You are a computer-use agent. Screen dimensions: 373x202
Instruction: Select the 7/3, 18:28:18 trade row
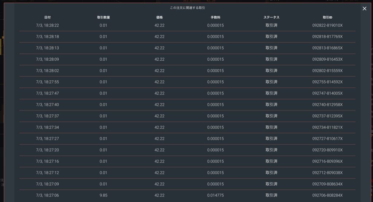(x=188, y=37)
